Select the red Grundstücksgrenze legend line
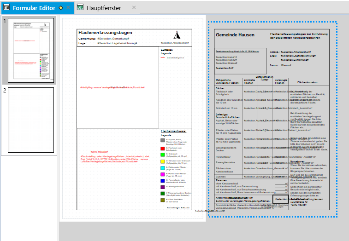Screen dimensions: 349x241 (163, 57)
